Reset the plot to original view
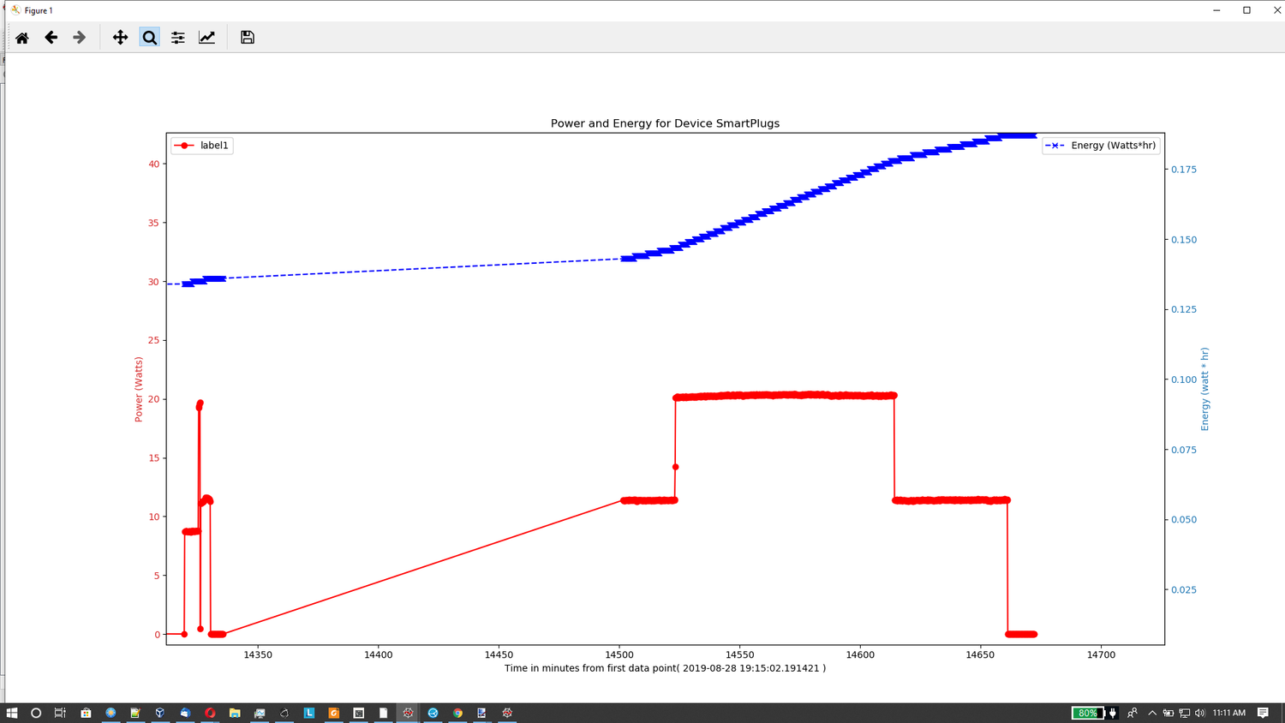Screen dimensions: 1285x723 (22, 38)
